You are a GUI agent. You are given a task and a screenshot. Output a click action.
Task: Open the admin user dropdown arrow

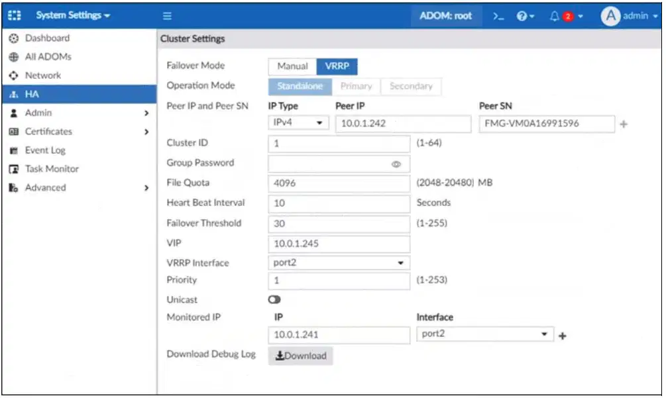point(655,16)
